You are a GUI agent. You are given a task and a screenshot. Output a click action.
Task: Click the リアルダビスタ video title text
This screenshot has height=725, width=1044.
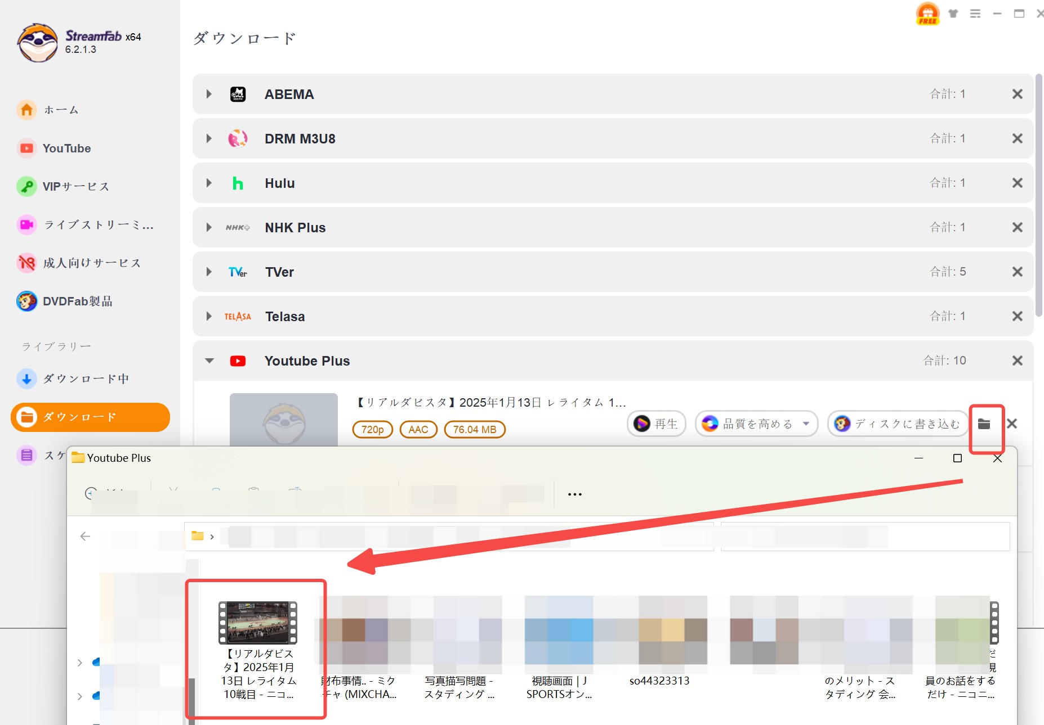(x=490, y=402)
